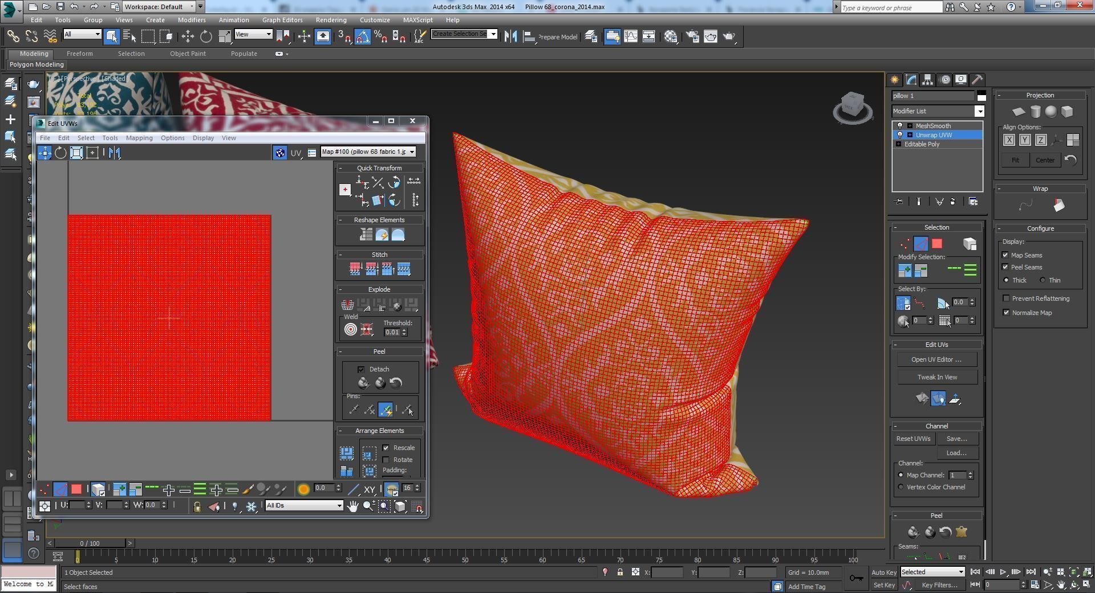This screenshot has height=593, width=1095.
Task: Click the Tweak In View button
Action: point(937,377)
